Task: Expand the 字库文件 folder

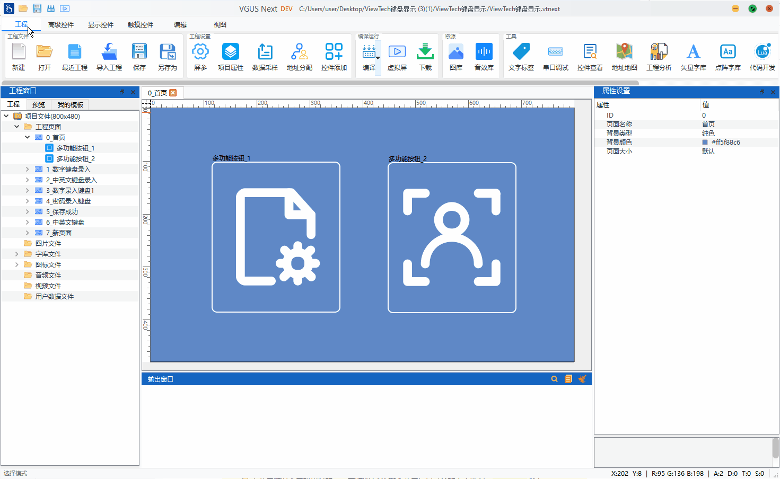Action: [17, 254]
